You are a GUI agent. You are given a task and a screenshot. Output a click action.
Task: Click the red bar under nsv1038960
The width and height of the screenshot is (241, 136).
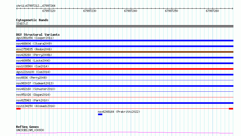pyautogui.click(x=125, y=69)
